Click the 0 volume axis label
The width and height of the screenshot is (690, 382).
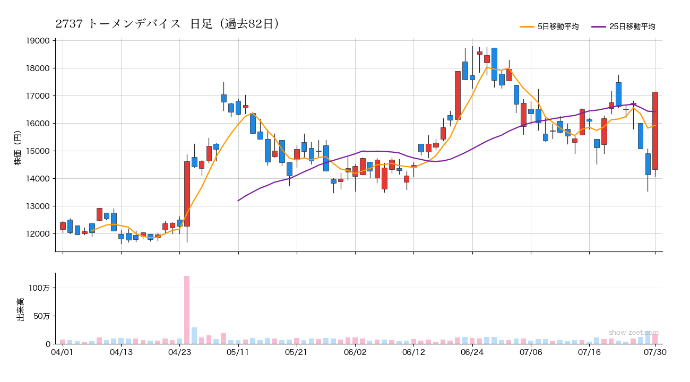point(47,344)
